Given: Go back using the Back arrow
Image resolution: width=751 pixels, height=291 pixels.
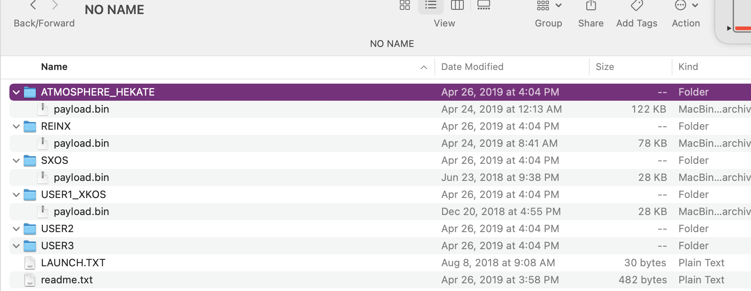Looking at the screenshot, I should coord(33,5).
